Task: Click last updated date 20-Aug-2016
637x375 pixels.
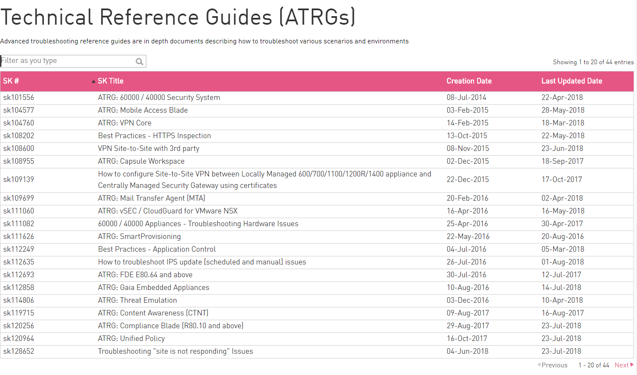Action: pyautogui.click(x=563, y=236)
